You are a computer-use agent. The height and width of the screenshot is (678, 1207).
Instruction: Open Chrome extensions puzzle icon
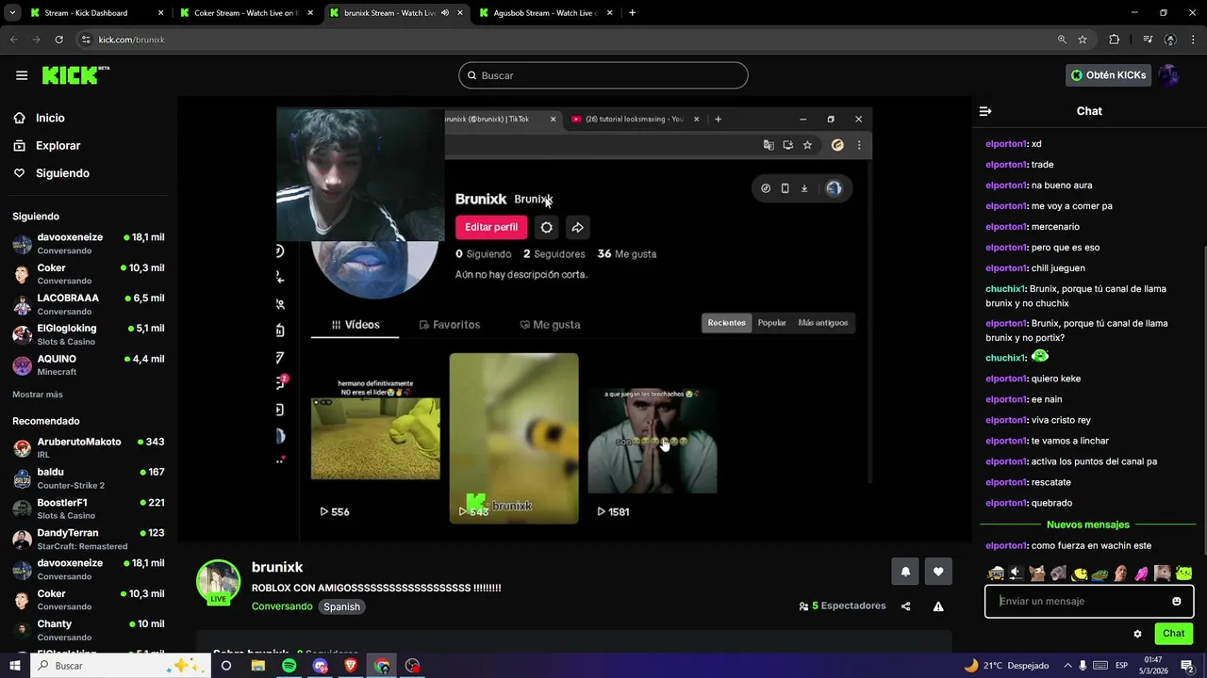1115,40
